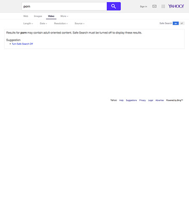
Task: Open the Privacy footer link
Action: 142,100
